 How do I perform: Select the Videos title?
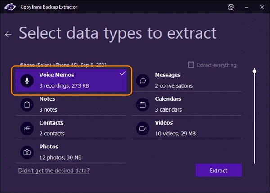[x=164, y=123]
